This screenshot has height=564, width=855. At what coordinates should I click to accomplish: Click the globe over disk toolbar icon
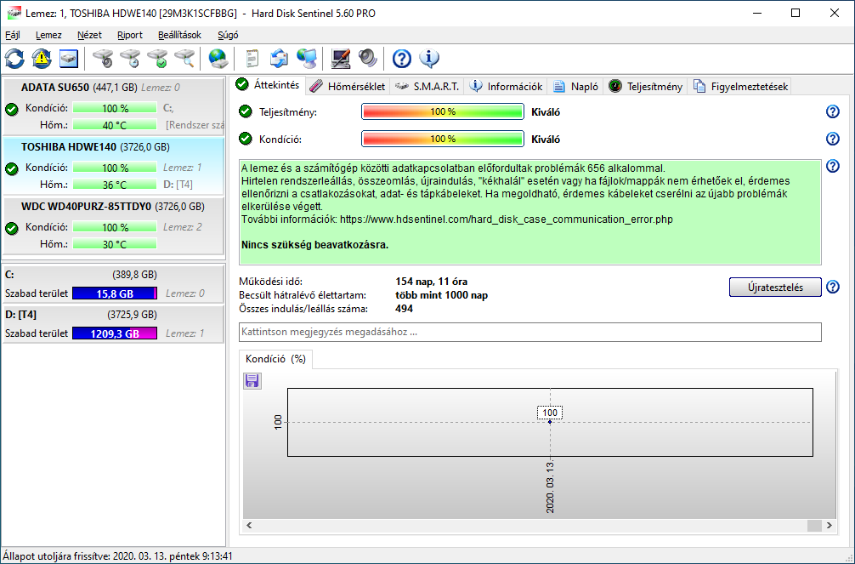pos(218,59)
